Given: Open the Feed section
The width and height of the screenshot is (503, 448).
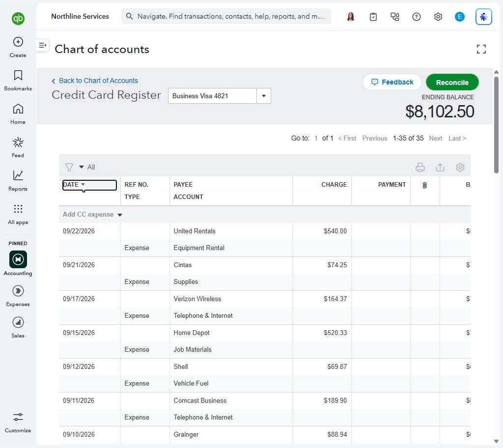Looking at the screenshot, I should [18, 147].
